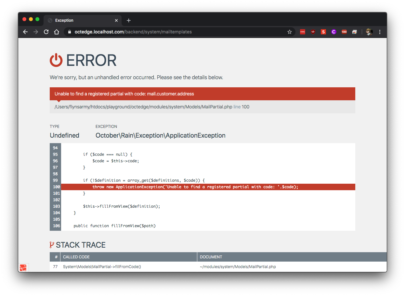The width and height of the screenshot is (405, 296).
Task: Open the LastPass extension icon
Action: (x=303, y=32)
